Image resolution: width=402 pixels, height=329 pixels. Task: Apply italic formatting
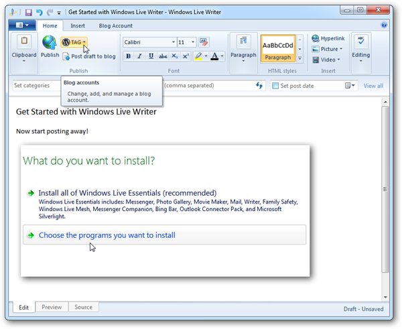(140, 56)
